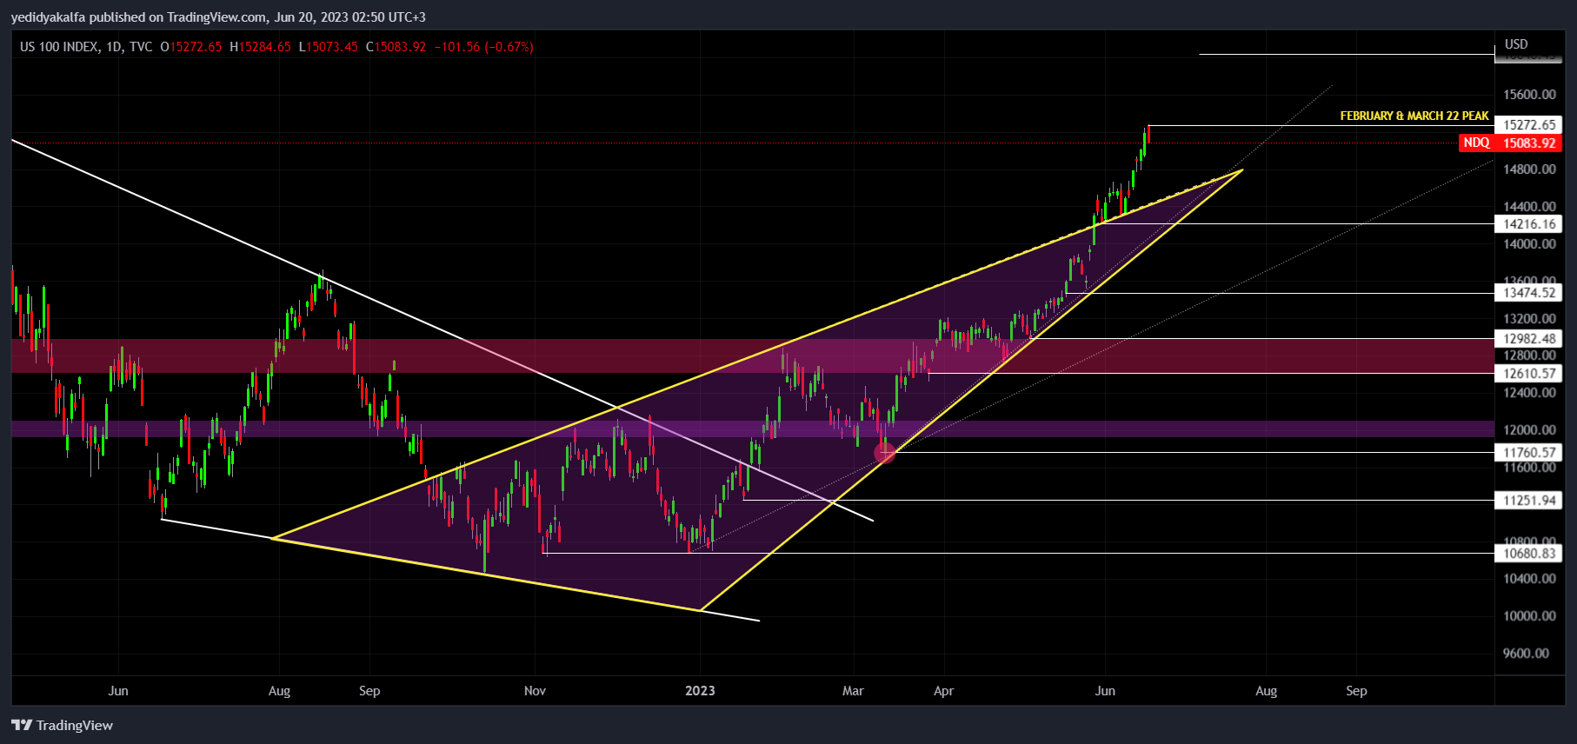The height and width of the screenshot is (744, 1577).
Task: Click the 15600.00 axis tick
Action: tap(1529, 95)
